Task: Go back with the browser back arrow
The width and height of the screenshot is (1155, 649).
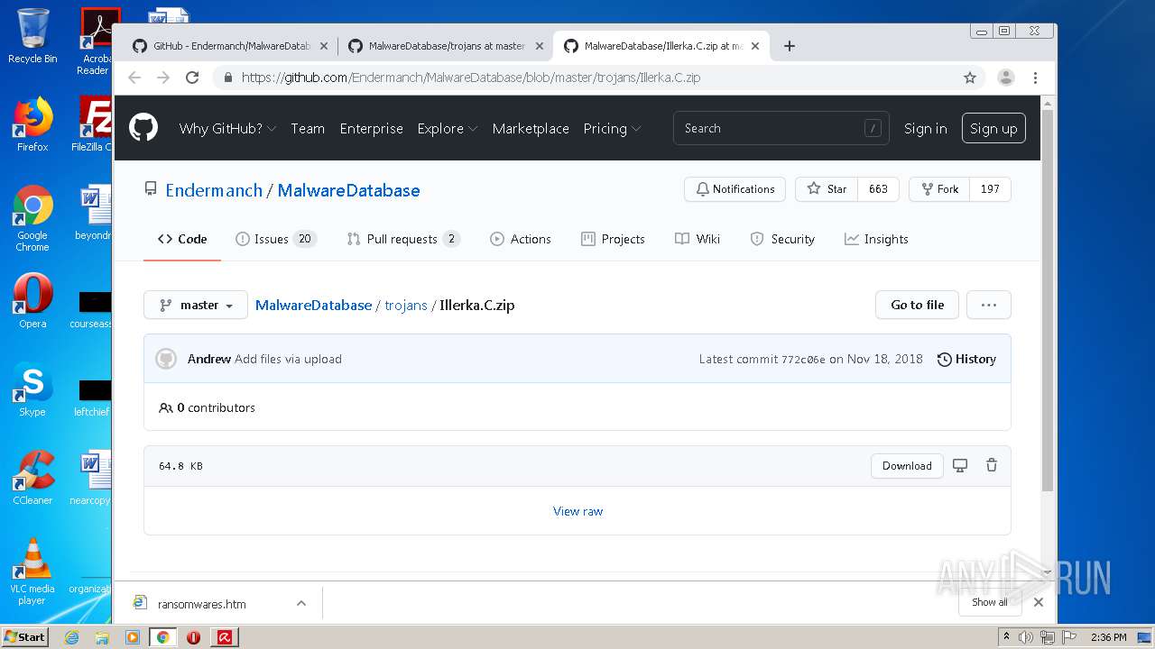Action: (x=134, y=78)
